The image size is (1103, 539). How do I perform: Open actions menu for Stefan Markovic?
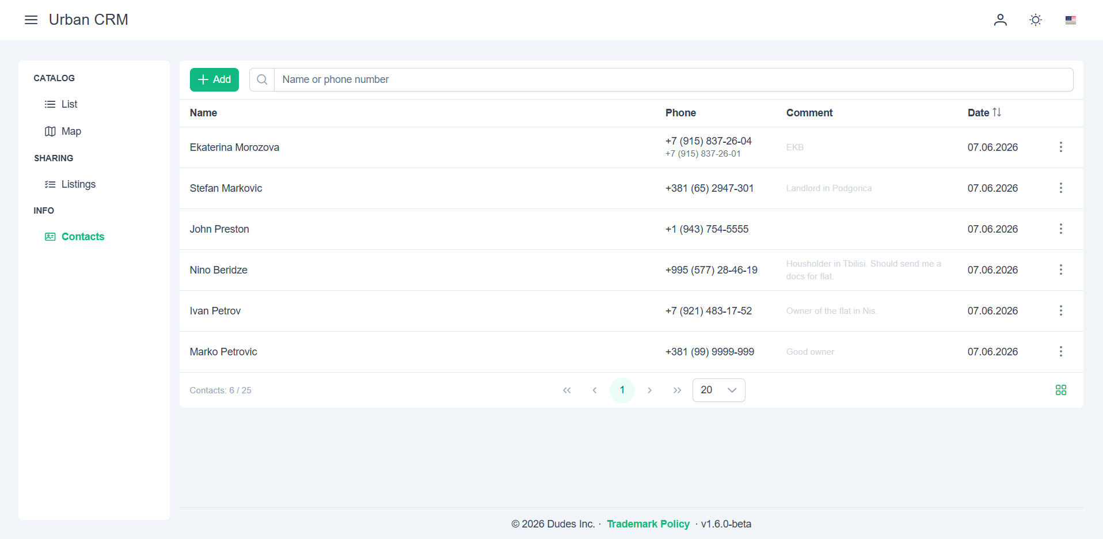click(1061, 188)
